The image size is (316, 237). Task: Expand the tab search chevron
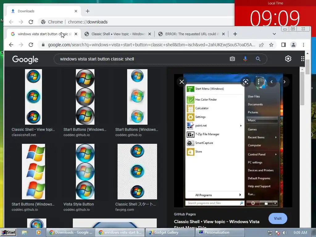(x=274, y=34)
